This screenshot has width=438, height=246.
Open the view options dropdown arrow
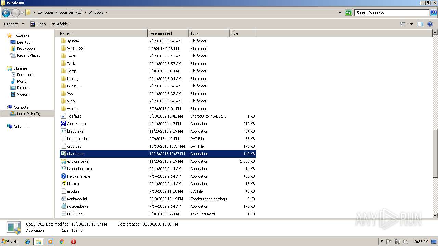(411, 24)
